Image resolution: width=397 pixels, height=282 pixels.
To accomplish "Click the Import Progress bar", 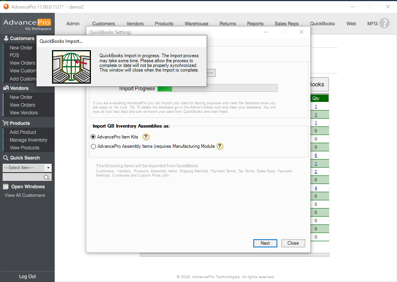I will pyautogui.click(x=217, y=88).
